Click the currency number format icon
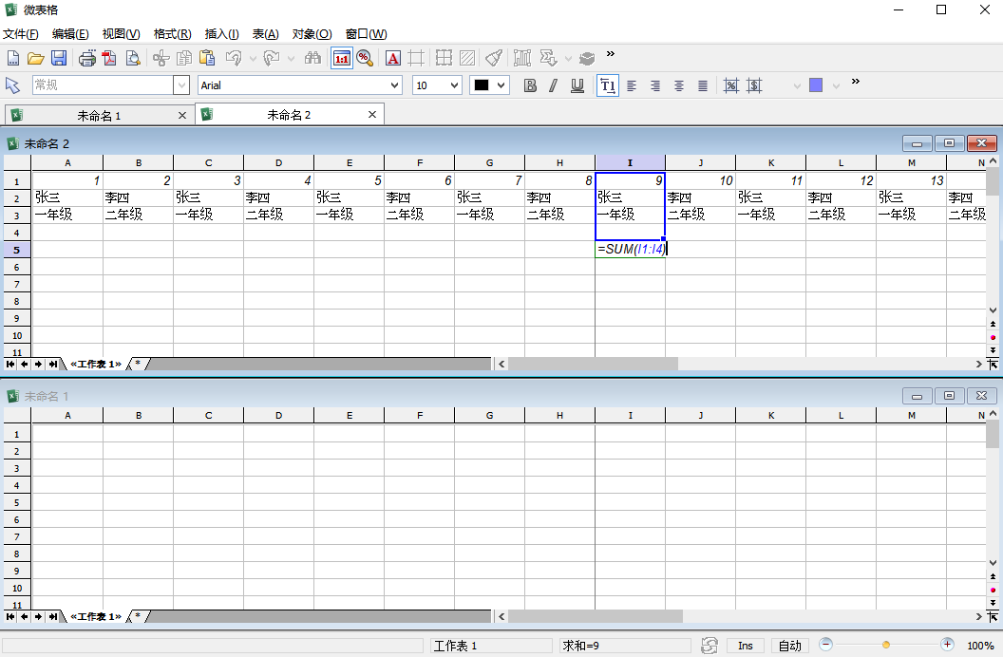 (755, 85)
